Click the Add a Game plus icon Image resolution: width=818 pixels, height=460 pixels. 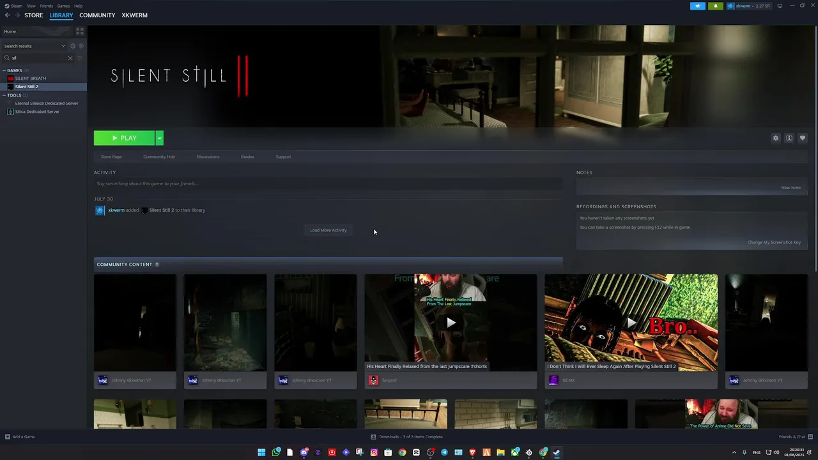pyautogui.click(x=8, y=437)
